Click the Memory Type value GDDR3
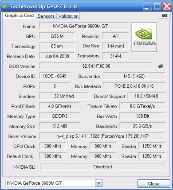This screenshot has height=190, width=173. tap(59, 116)
